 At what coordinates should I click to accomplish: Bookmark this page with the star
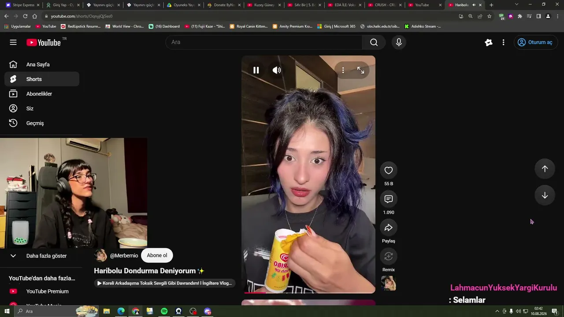point(489,16)
